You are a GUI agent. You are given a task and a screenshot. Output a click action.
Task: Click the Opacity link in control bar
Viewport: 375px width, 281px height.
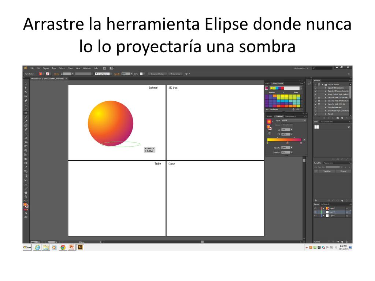(117, 74)
